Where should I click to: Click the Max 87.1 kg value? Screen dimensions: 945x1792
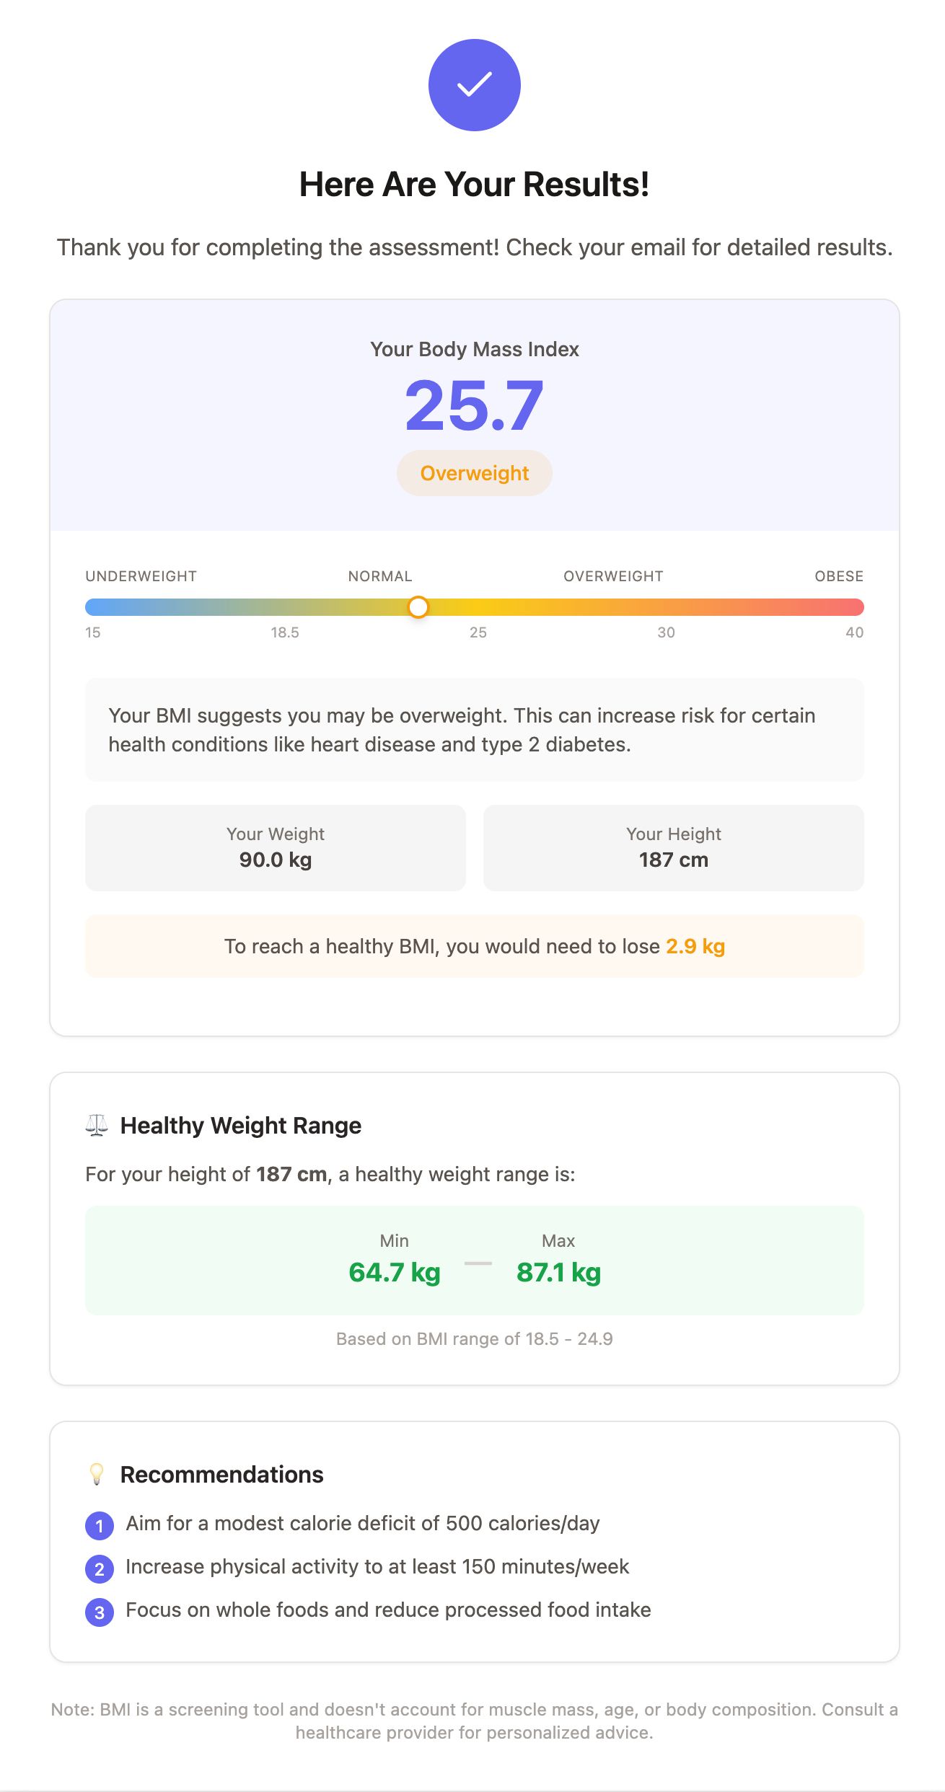coord(558,1272)
